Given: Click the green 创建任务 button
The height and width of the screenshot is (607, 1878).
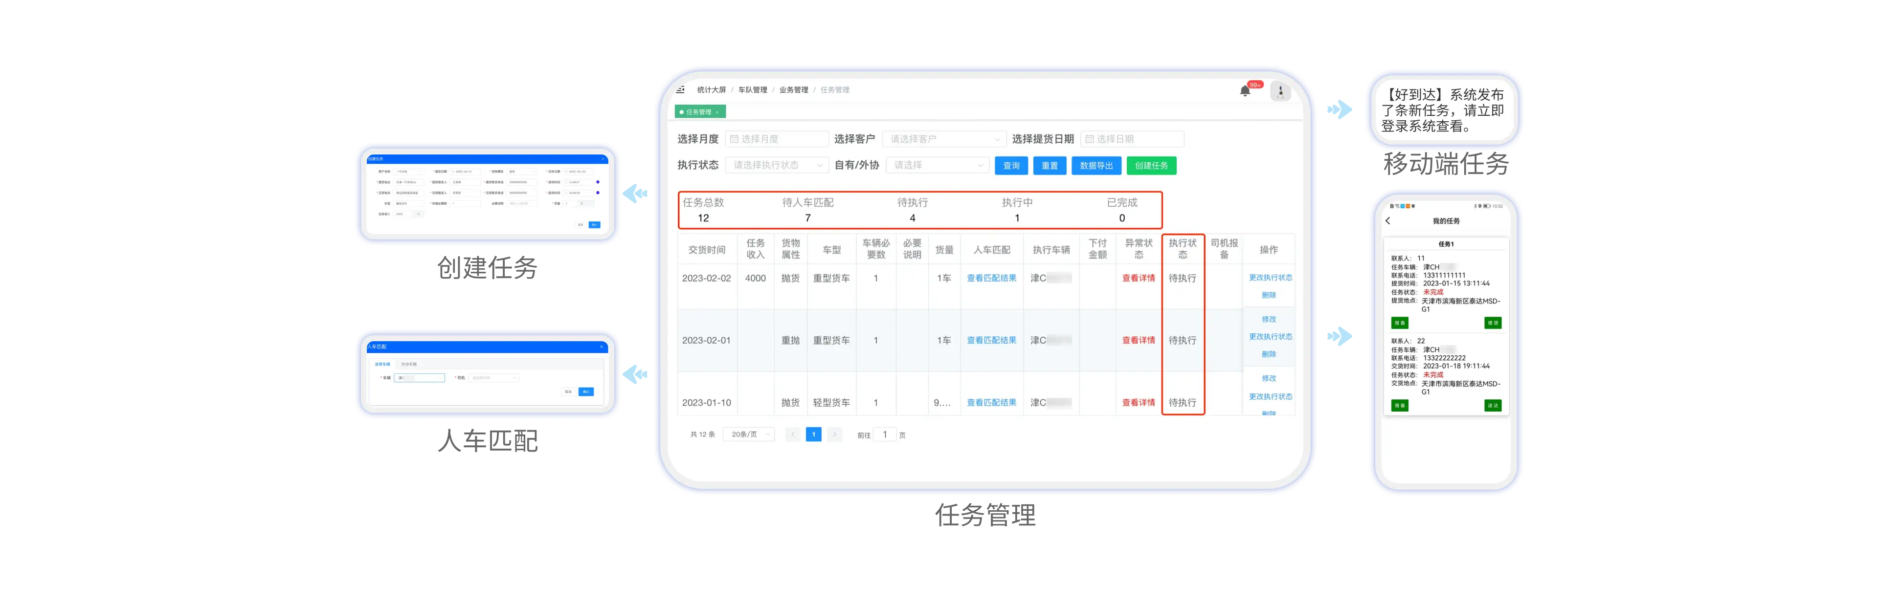Looking at the screenshot, I should (1151, 165).
